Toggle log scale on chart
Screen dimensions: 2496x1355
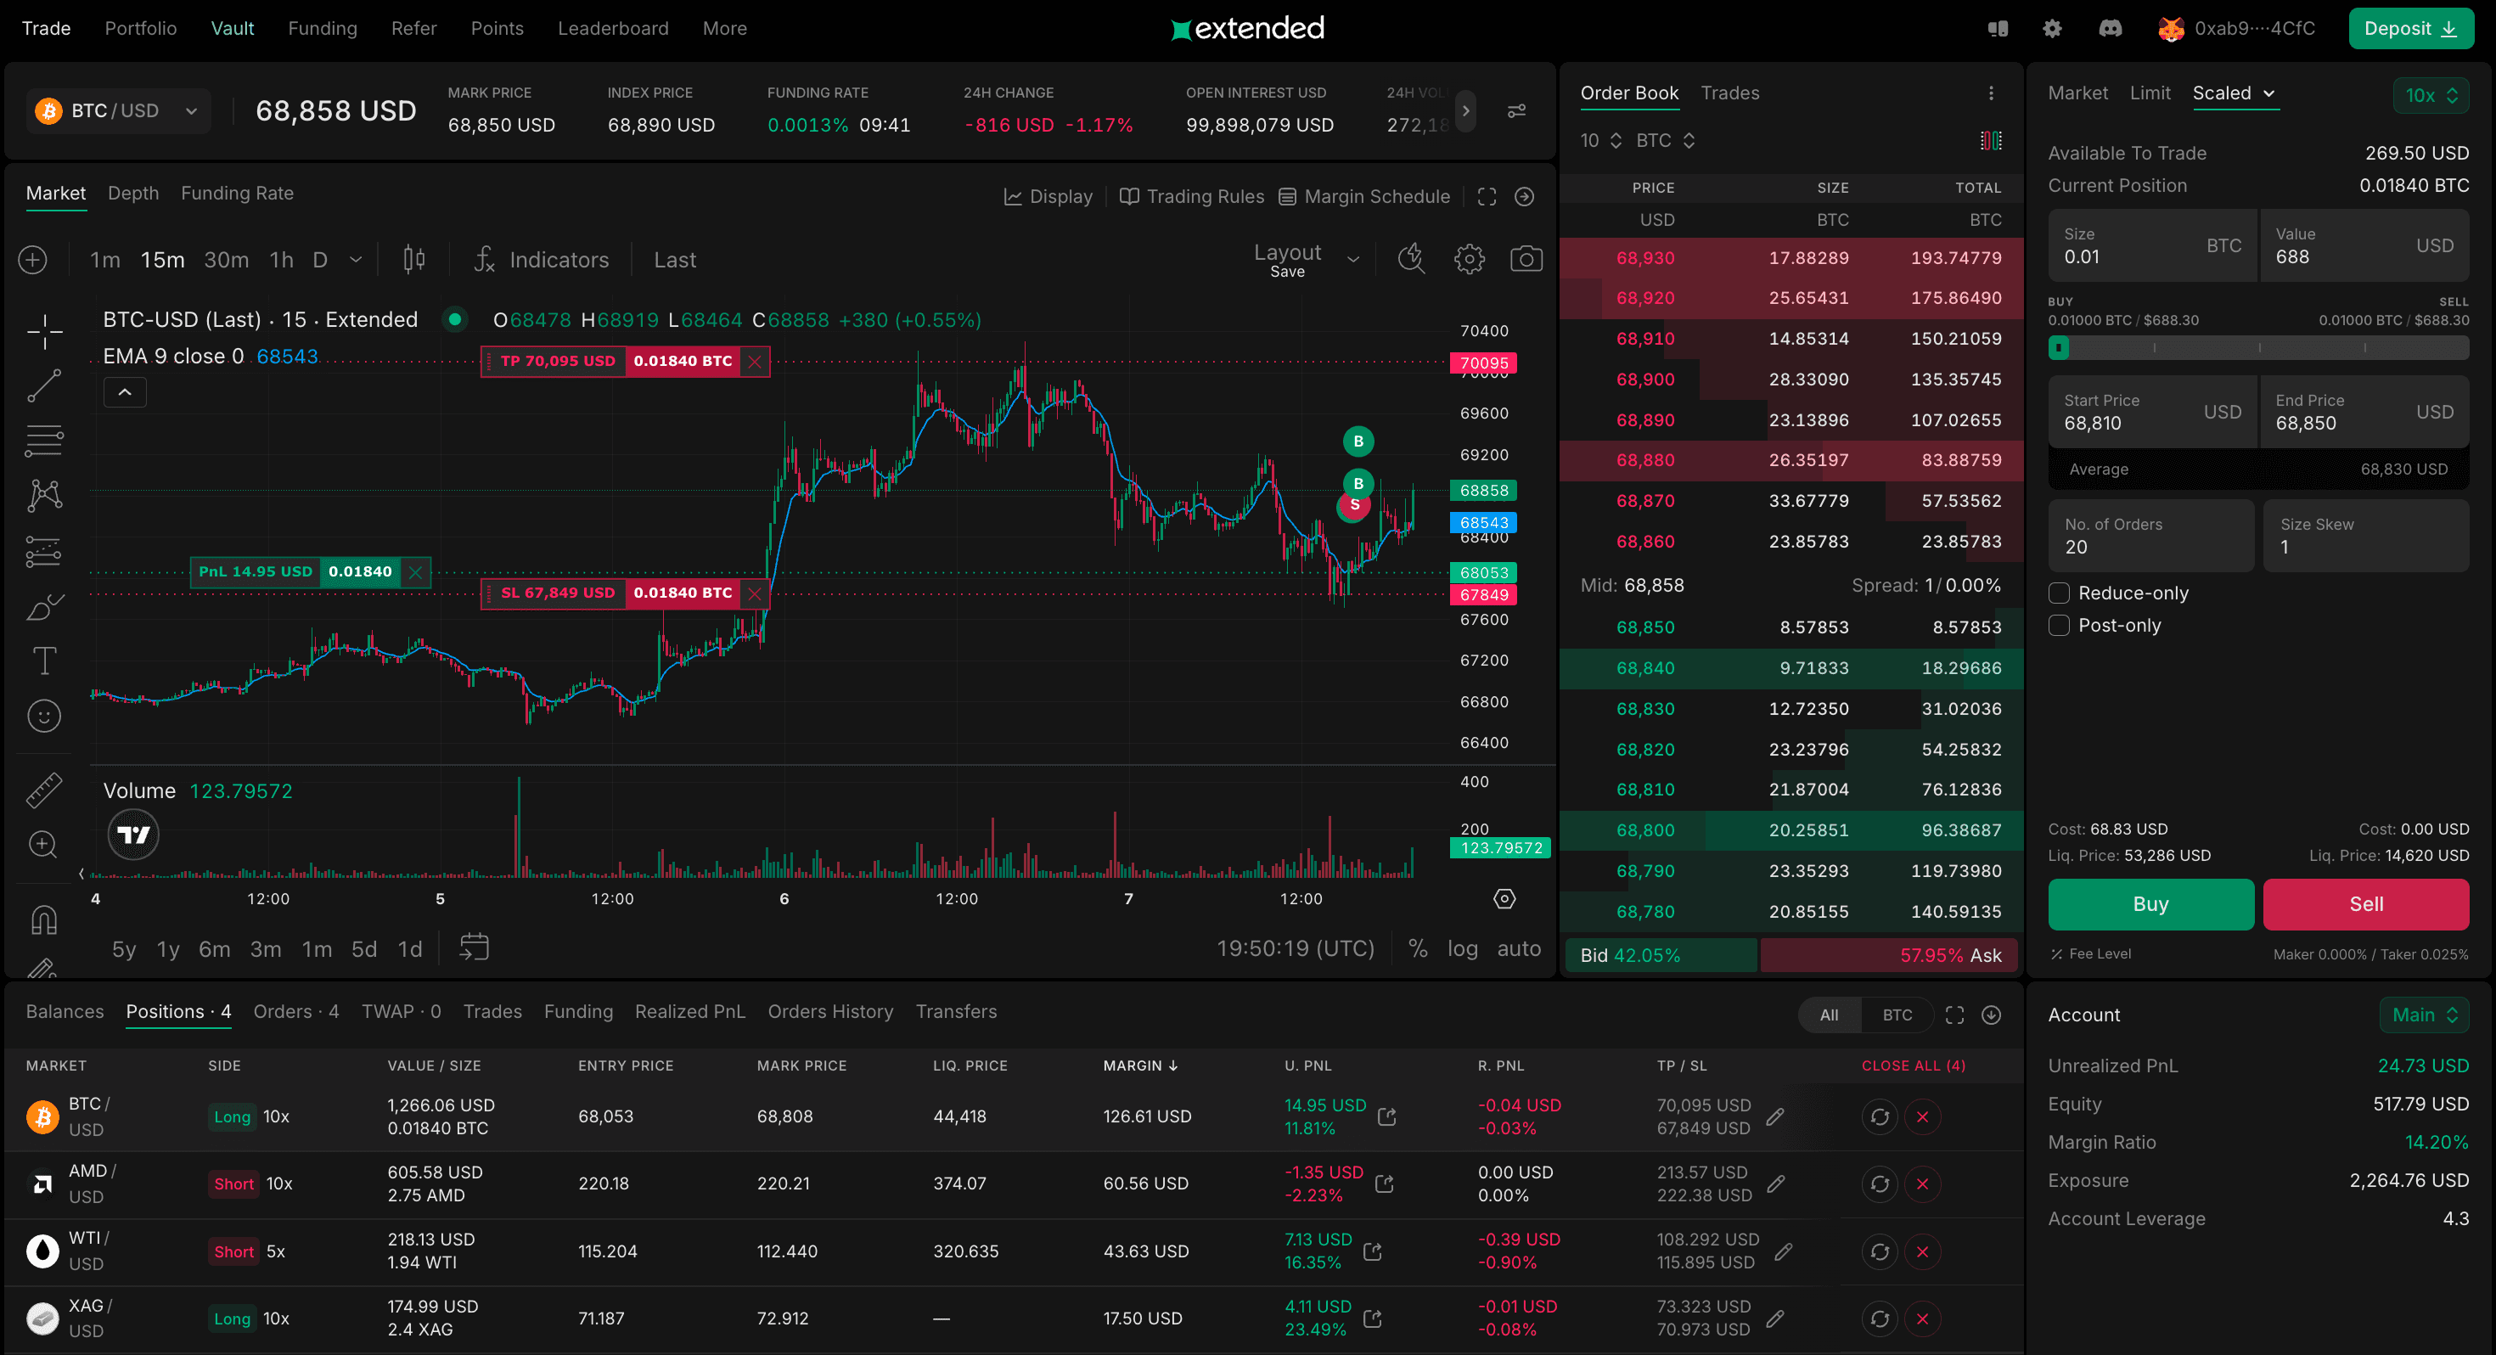[x=1462, y=949]
